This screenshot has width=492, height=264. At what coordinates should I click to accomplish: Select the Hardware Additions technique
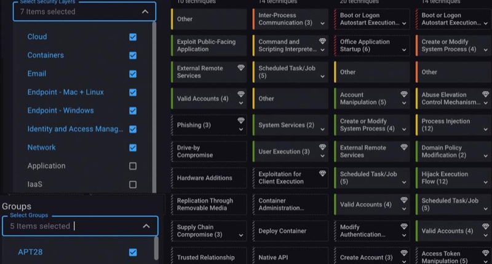tap(209, 178)
